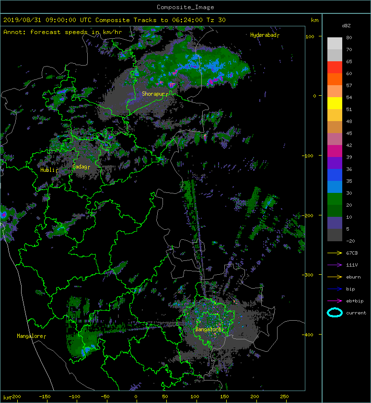371x403 pixels.
Task: Click the 150 tick on bottom axis
Action: (x=224, y=397)
